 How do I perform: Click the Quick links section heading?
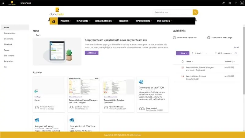pyautogui.click(x=179, y=31)
